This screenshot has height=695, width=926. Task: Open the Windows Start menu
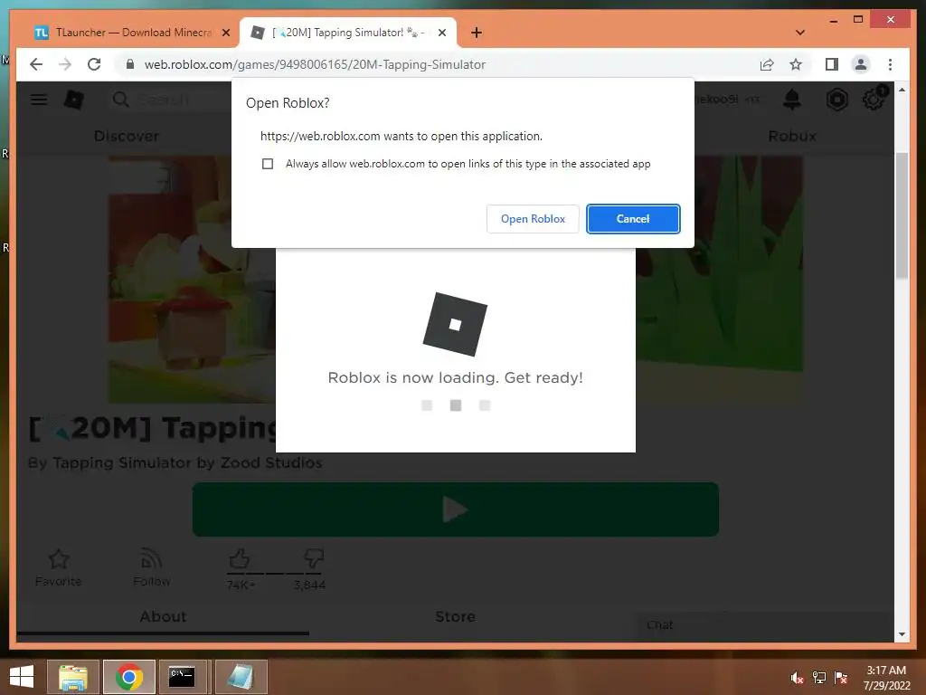[x=22, y=676]
